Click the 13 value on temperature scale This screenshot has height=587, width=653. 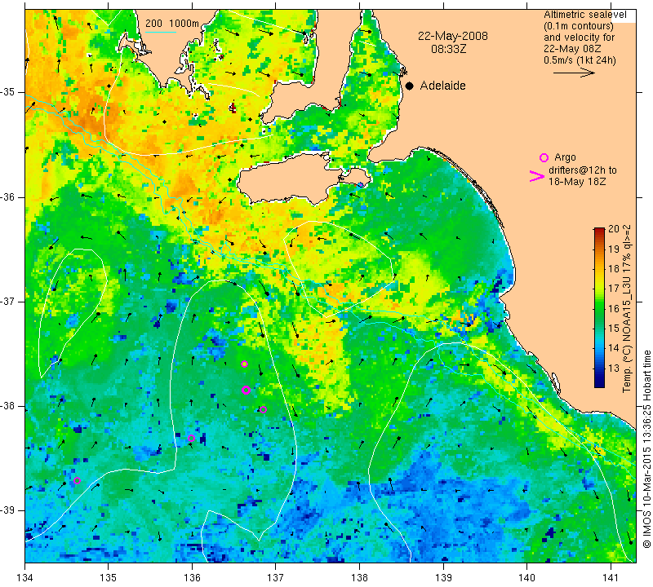coord(614,368)
